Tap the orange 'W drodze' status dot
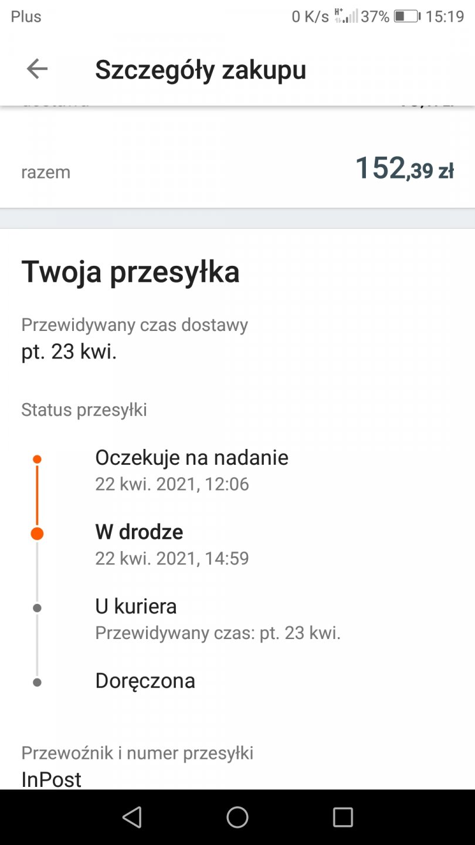Image resolution: width=475 pixels, height=845 pixels. pyautogui.click(x=37, y=533)
